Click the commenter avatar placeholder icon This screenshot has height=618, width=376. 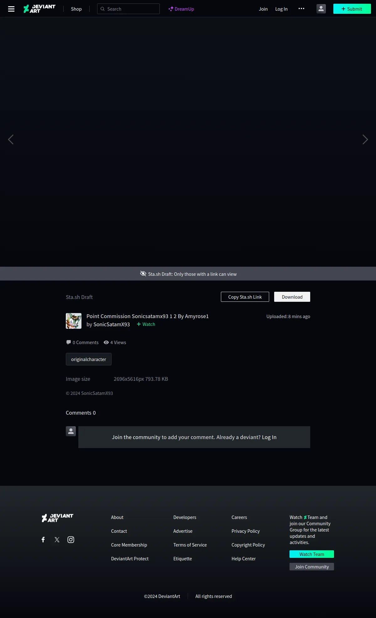pos(71,431)
